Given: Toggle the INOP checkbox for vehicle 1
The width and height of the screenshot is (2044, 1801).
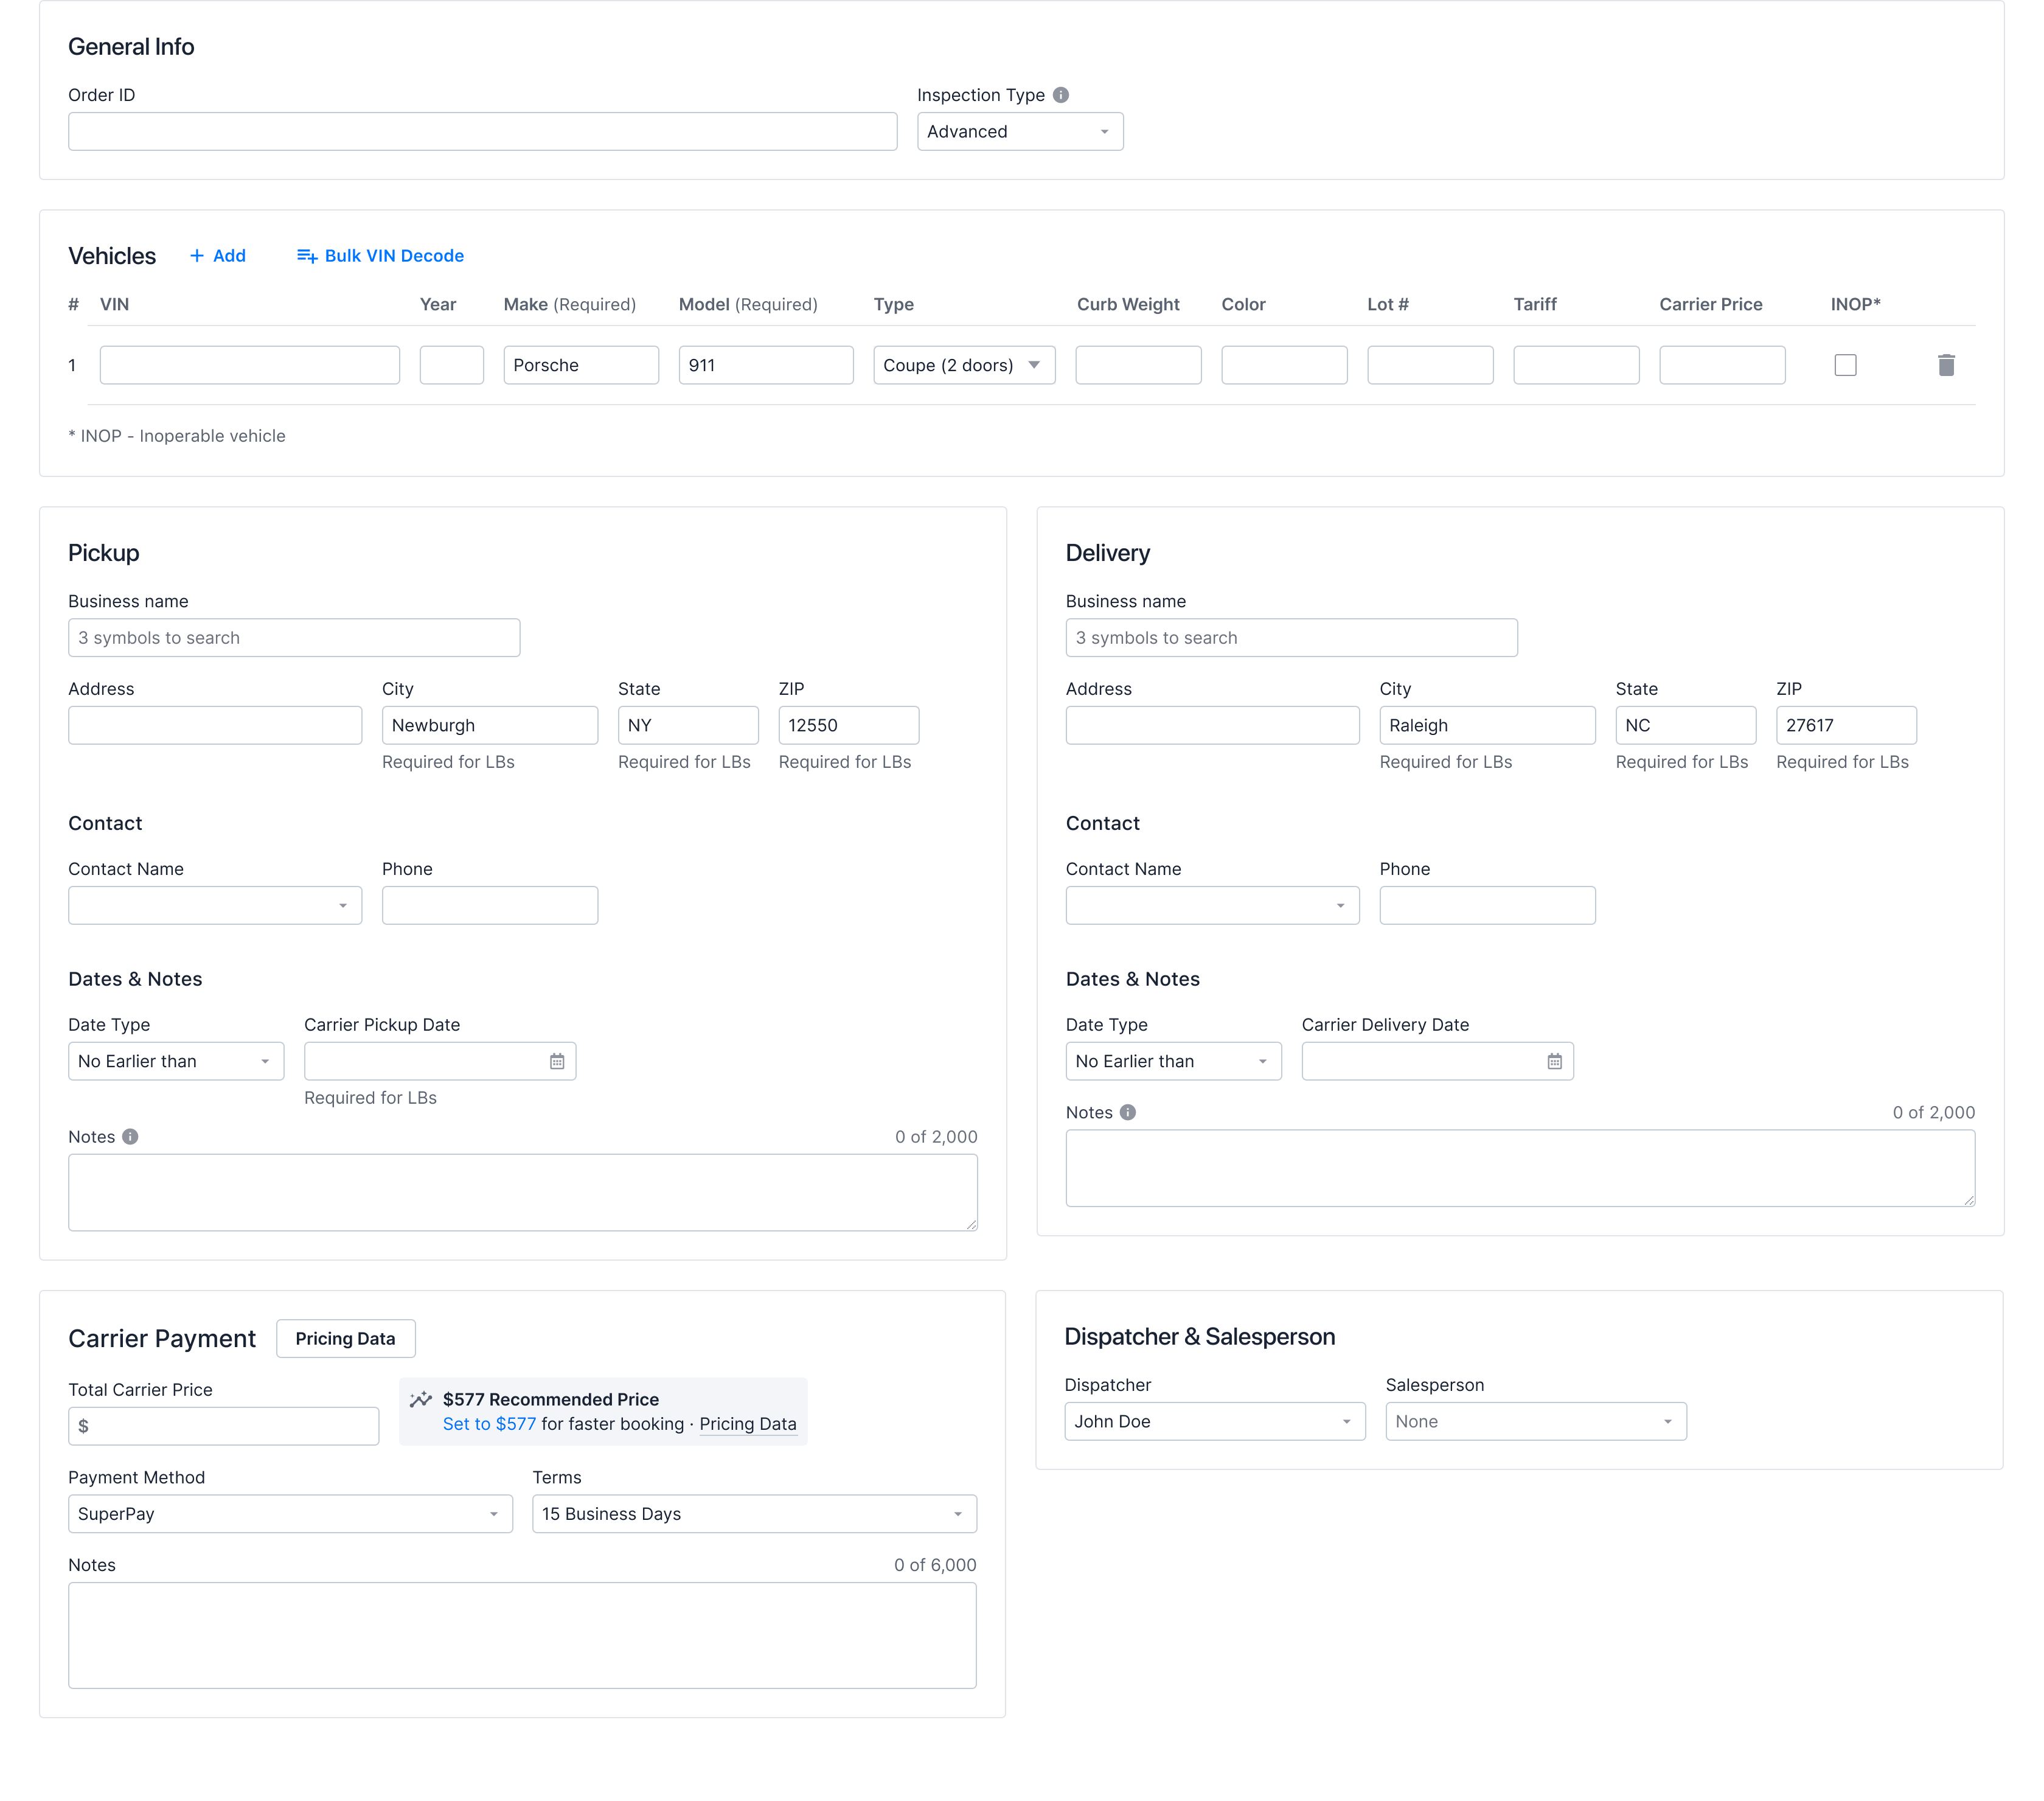Looking at the screenshot, I should 1845,365.
